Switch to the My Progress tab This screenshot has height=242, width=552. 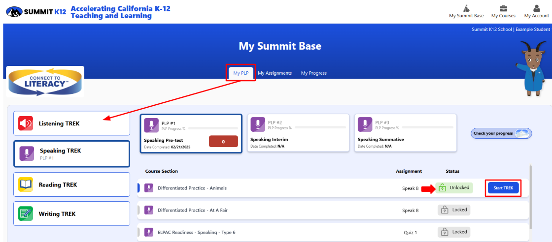[313, 73]
